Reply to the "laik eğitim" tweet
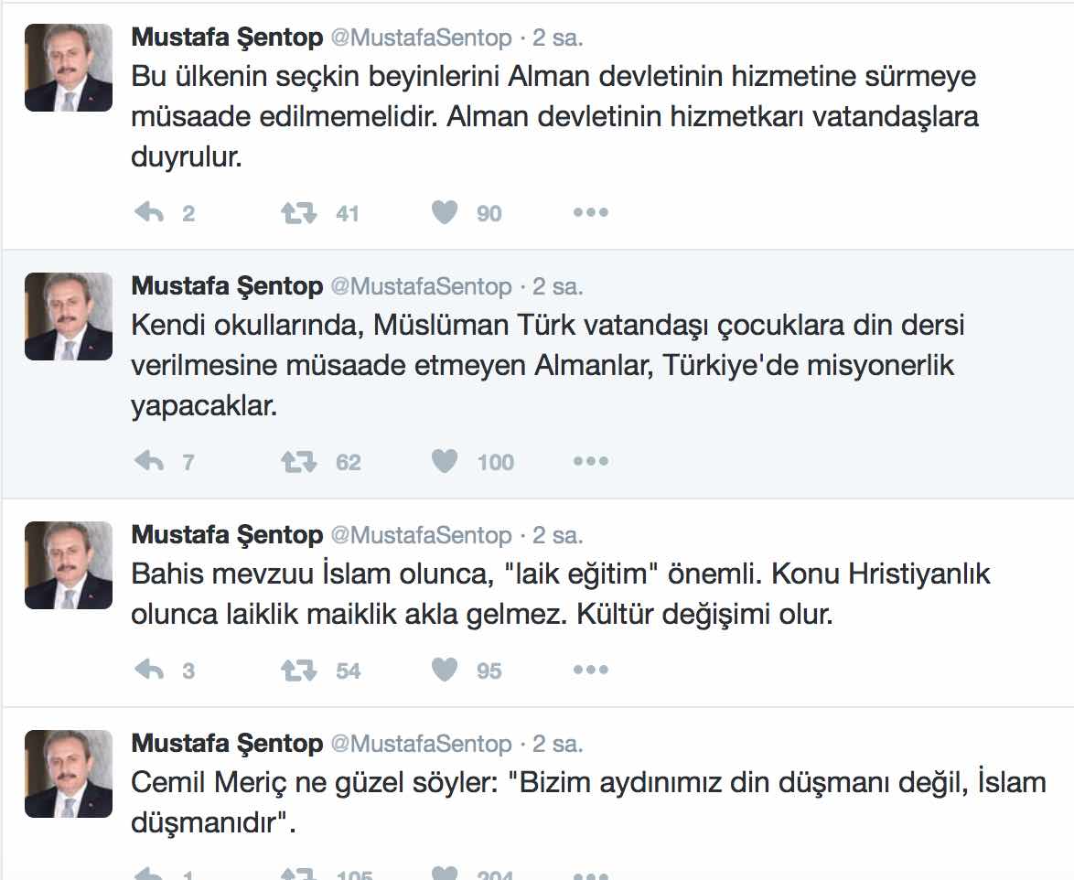The image size is (1074, 880). click(149, 671)
